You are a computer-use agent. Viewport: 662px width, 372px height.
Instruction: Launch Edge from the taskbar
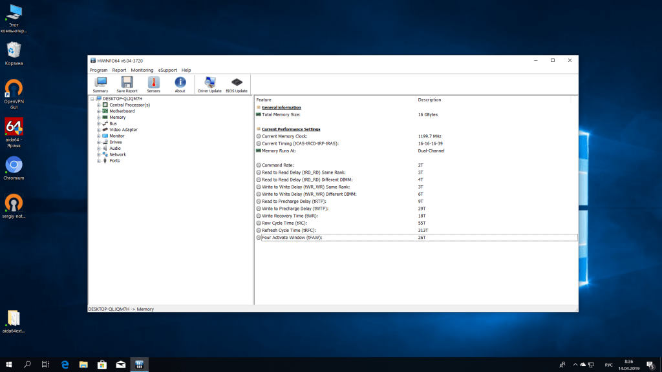(x=65, y=364)
